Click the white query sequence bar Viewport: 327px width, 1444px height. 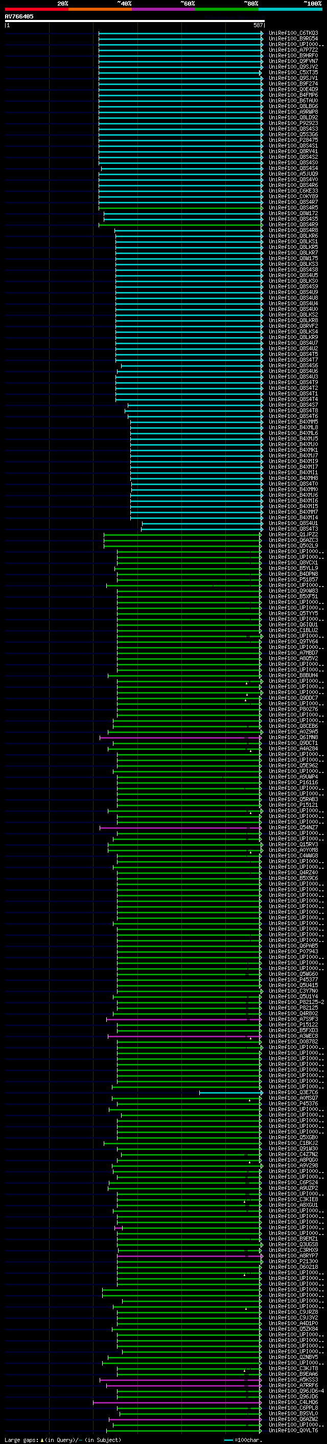coord(135,22)
